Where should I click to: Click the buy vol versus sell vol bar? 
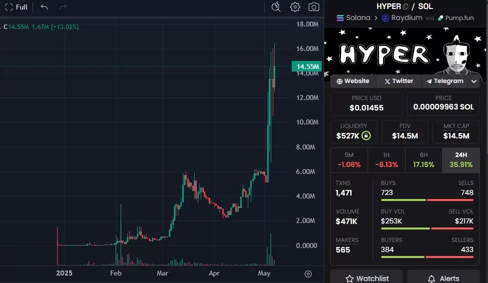(x=427, y=228)
